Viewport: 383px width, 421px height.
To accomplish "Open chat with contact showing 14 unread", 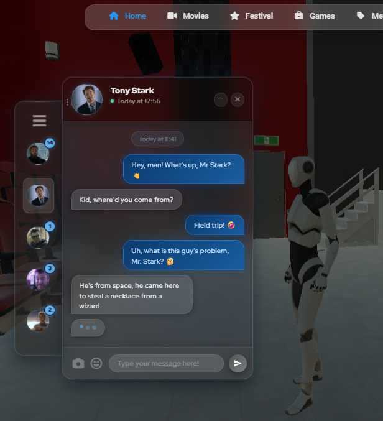I will [x=38, y=154].
